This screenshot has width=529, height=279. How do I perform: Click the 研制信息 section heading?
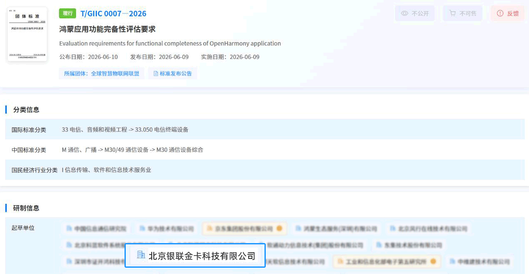click(26, 208)
